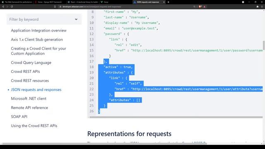
Task: Click the Representations for requests heading
Action: [129, 134]
